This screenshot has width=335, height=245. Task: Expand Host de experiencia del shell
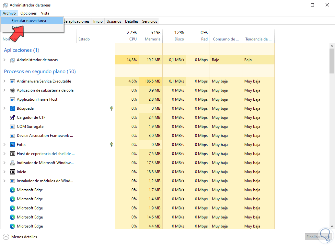5,154
